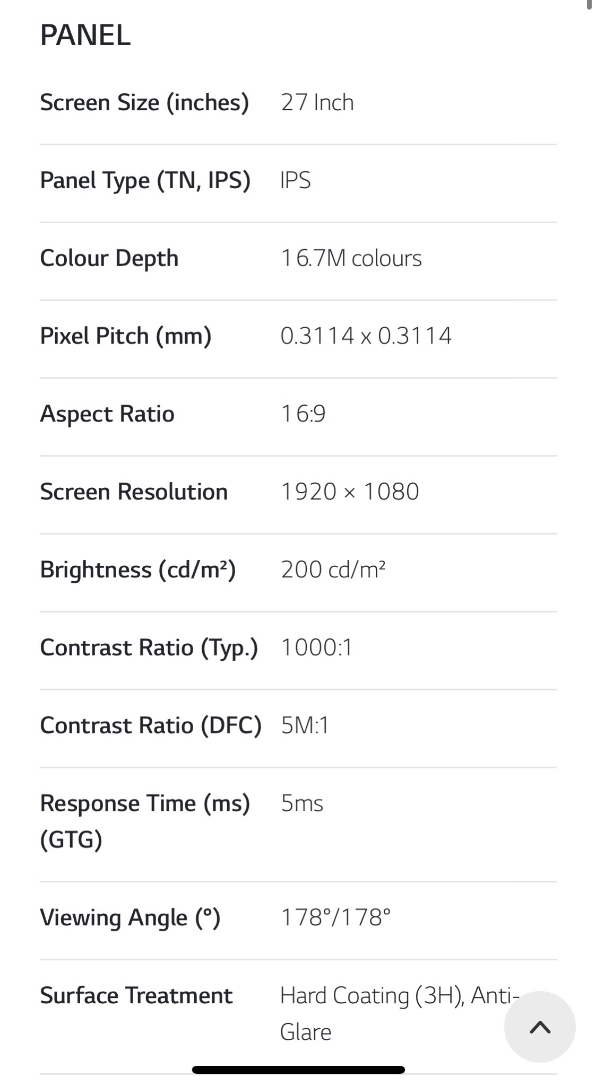Select the PANEL section heading
The image size is (596, 1086).
click(x=85, y=36)
